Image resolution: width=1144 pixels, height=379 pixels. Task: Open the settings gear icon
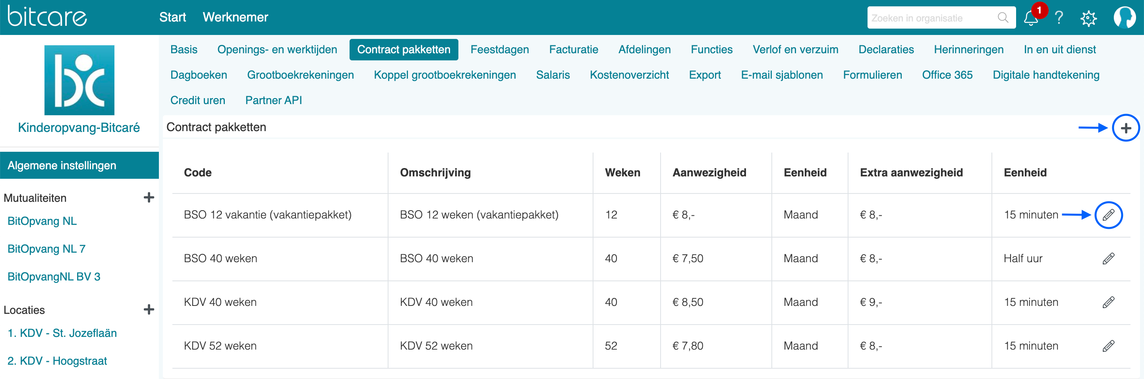point(1088,18)
